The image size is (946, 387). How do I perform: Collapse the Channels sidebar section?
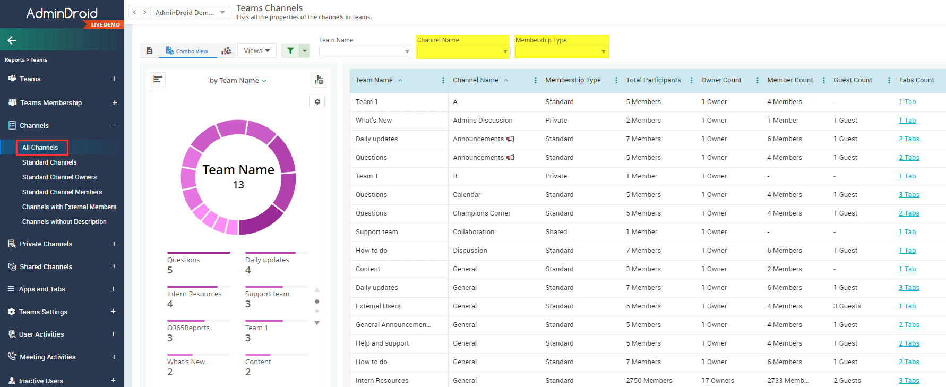click(x=114, y=125)
